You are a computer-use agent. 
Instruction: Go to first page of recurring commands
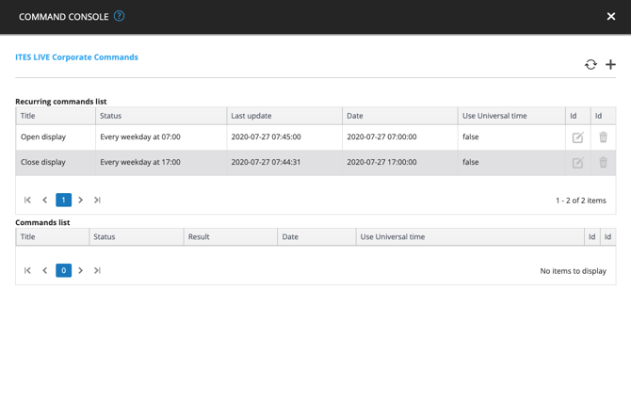point(27,200)
